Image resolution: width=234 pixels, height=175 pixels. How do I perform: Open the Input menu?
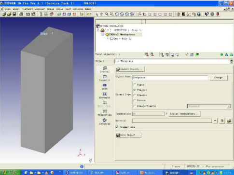coord(16,9)
